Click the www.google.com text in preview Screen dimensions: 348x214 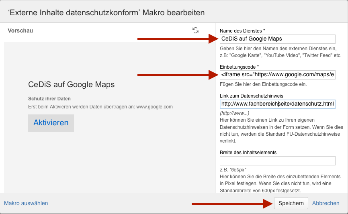[154, 107]
